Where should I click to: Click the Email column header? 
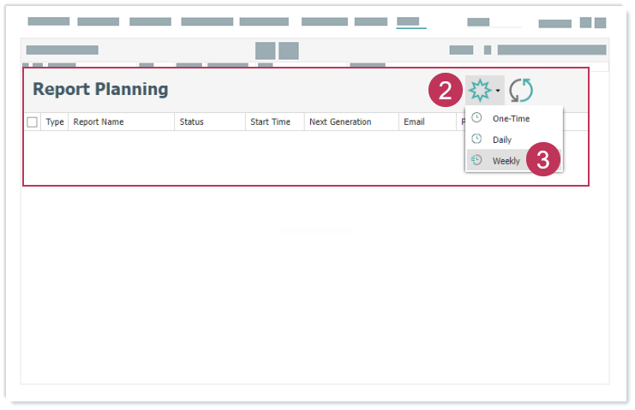pos(414,122)
